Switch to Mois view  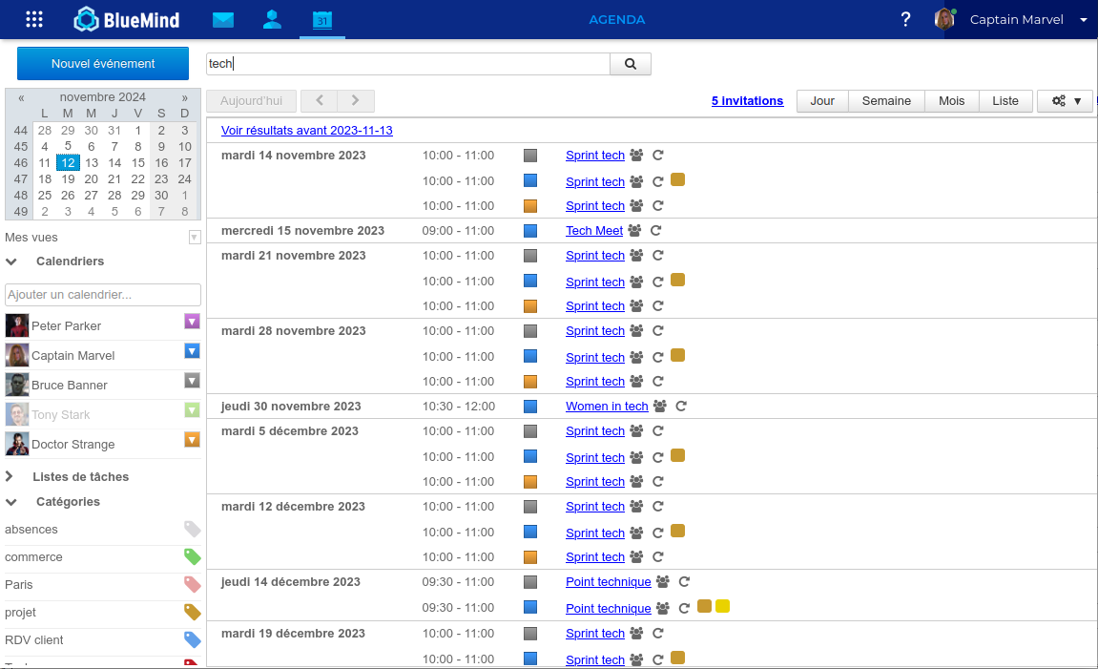(x=951, y=101)
